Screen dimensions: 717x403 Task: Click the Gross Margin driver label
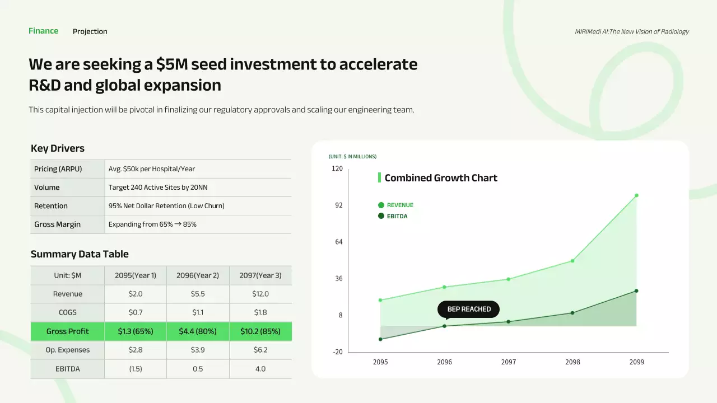coord(57,224)
